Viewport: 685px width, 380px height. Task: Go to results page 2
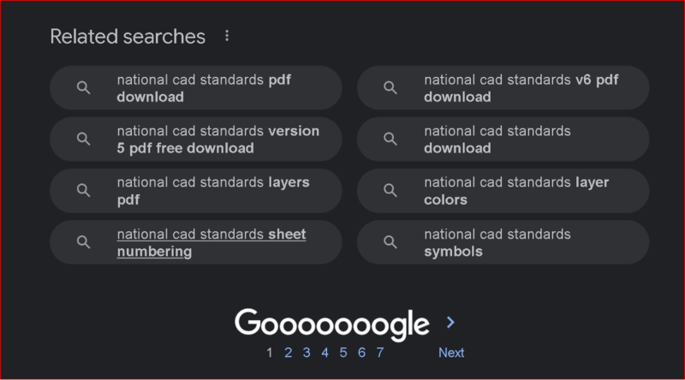coord(289,353)
